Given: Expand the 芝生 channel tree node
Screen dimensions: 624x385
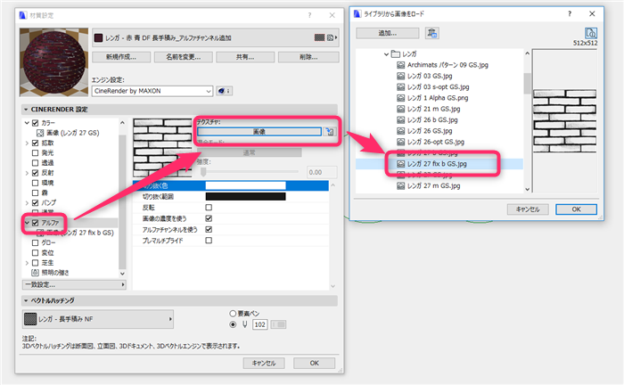Looking at the screenshot, I should click(x=27, y=263).
